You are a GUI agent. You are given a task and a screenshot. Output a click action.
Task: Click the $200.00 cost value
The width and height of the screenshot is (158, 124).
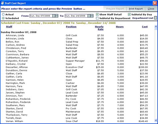point(143,67)
